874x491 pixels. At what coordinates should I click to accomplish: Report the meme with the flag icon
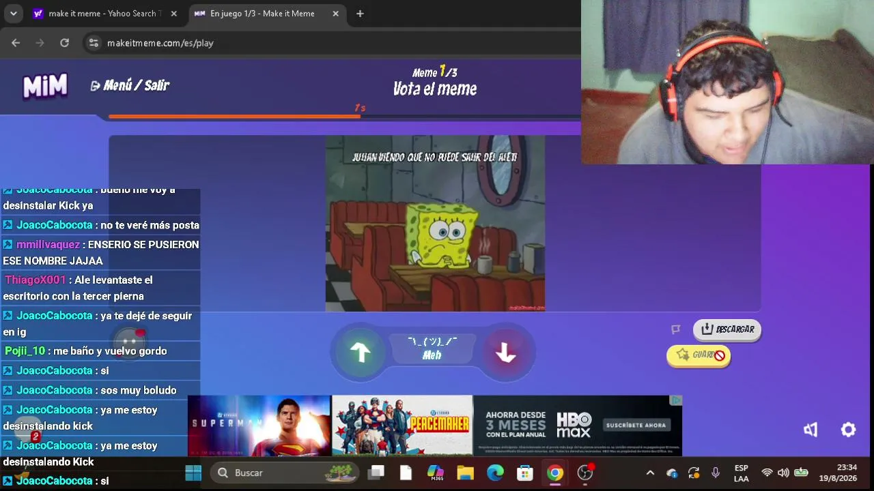[x=676, y=329]
